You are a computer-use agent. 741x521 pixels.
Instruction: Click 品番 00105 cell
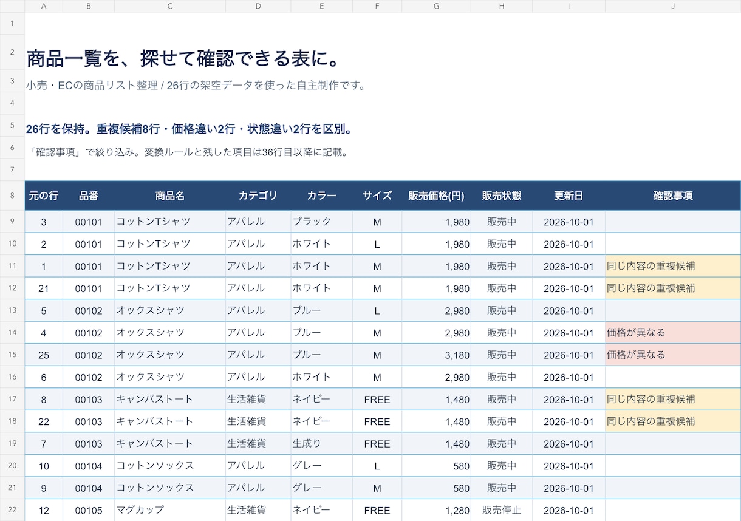(89, 510)
